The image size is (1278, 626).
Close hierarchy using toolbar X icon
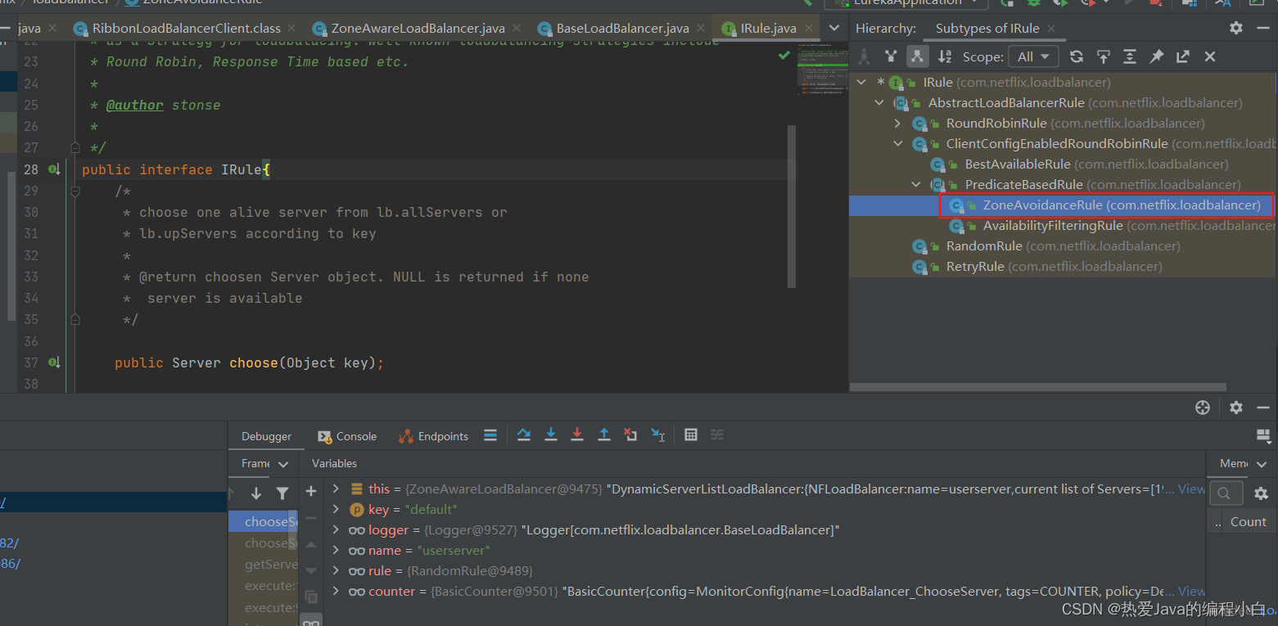click(1210, 56)
